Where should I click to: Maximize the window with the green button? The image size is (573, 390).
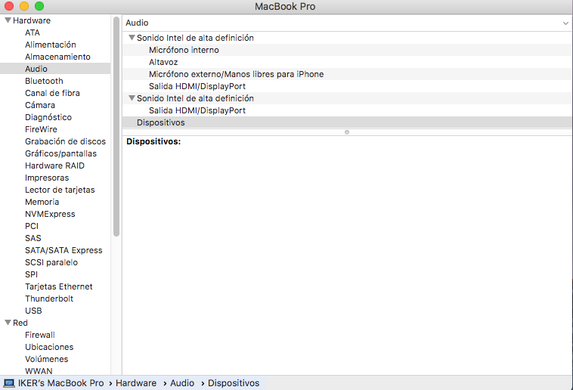[39, 6]
